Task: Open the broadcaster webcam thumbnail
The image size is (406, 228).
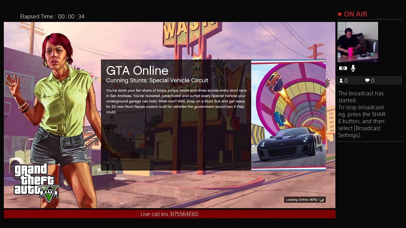Action: tap(358, 42)
